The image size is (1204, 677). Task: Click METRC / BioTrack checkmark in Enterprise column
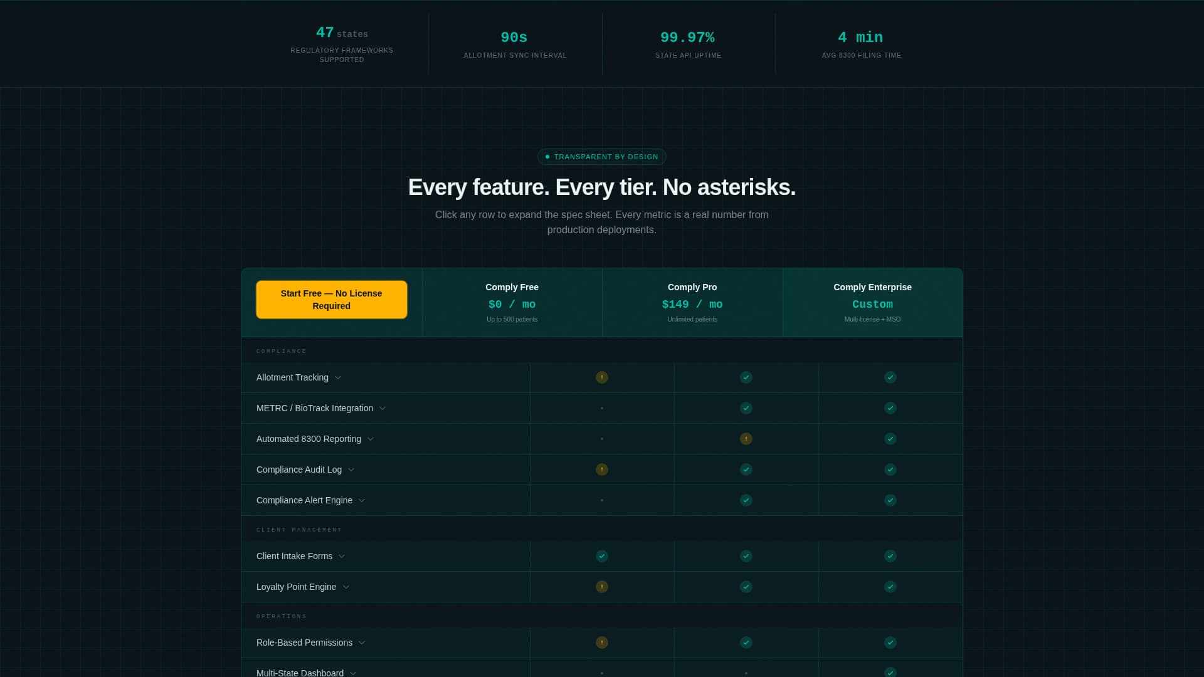pyautogui.click(x=890, y=408)
